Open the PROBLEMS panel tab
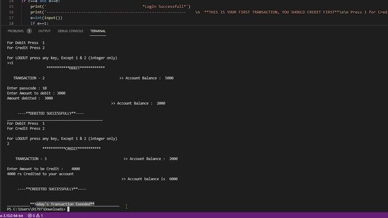This screenshot has height=218, width=388. pos(15,31)
